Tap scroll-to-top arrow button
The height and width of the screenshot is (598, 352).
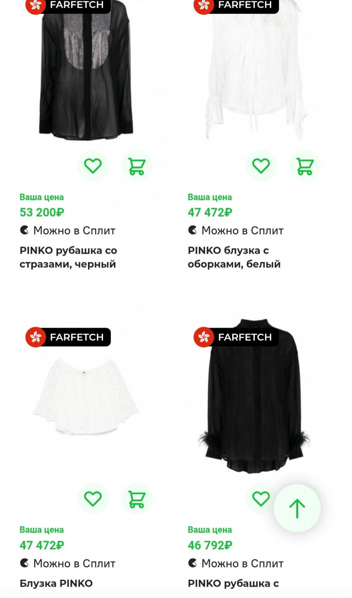click(297, 508)
